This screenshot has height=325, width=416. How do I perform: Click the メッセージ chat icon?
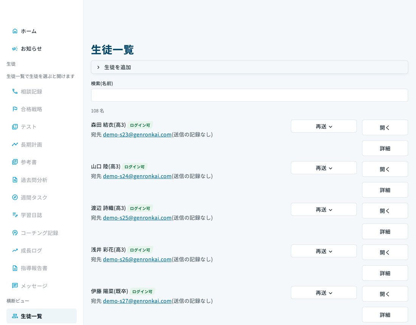15,286
